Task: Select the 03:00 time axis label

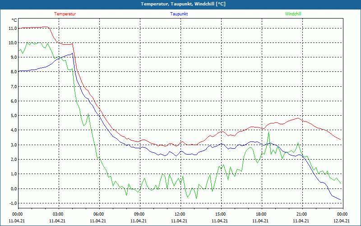Action: 58,214
